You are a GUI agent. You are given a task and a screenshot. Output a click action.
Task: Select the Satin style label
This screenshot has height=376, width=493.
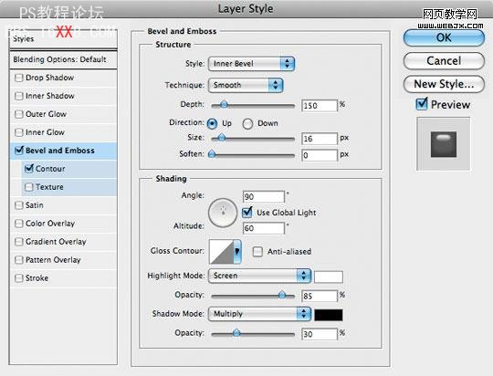tap(35, 205)
